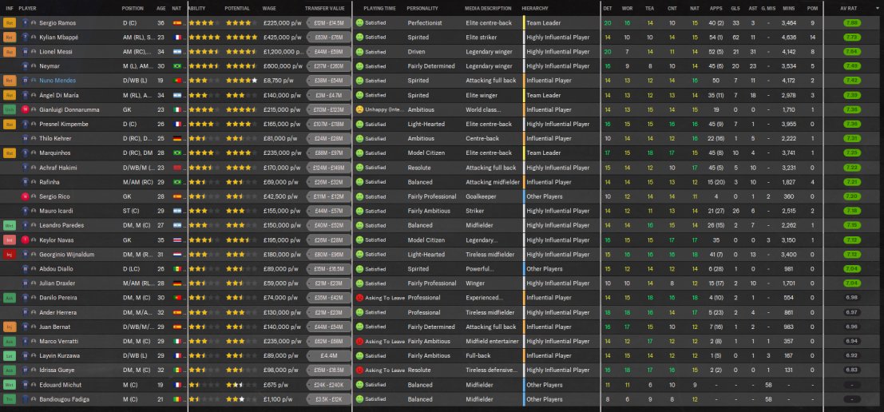Screen dimensions: 884x412
Task: Click Rafinha's M/AM (RC) position cell
Action: pyautogui.click(x=137, y=182)
